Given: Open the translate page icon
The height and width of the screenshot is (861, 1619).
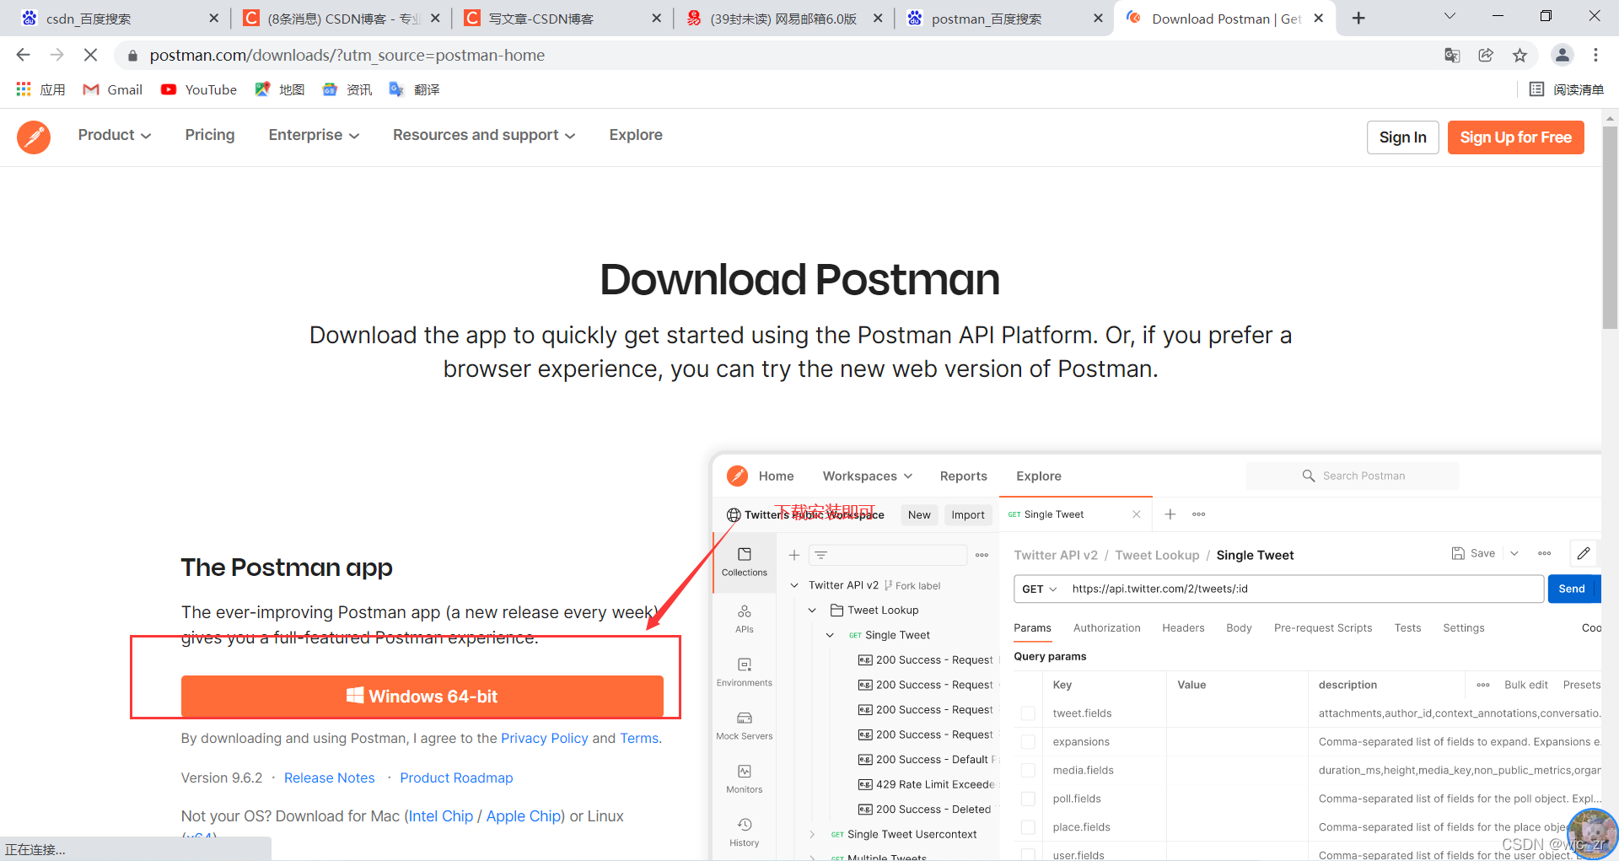Looking at the screenshot, I should point(1452,55).
